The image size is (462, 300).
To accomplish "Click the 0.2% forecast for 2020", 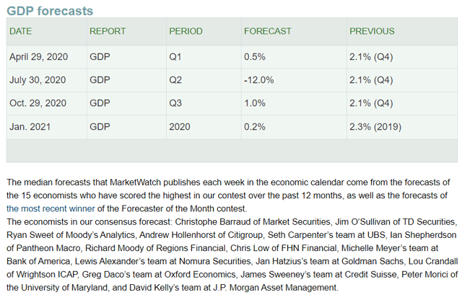I will point(255,127).
